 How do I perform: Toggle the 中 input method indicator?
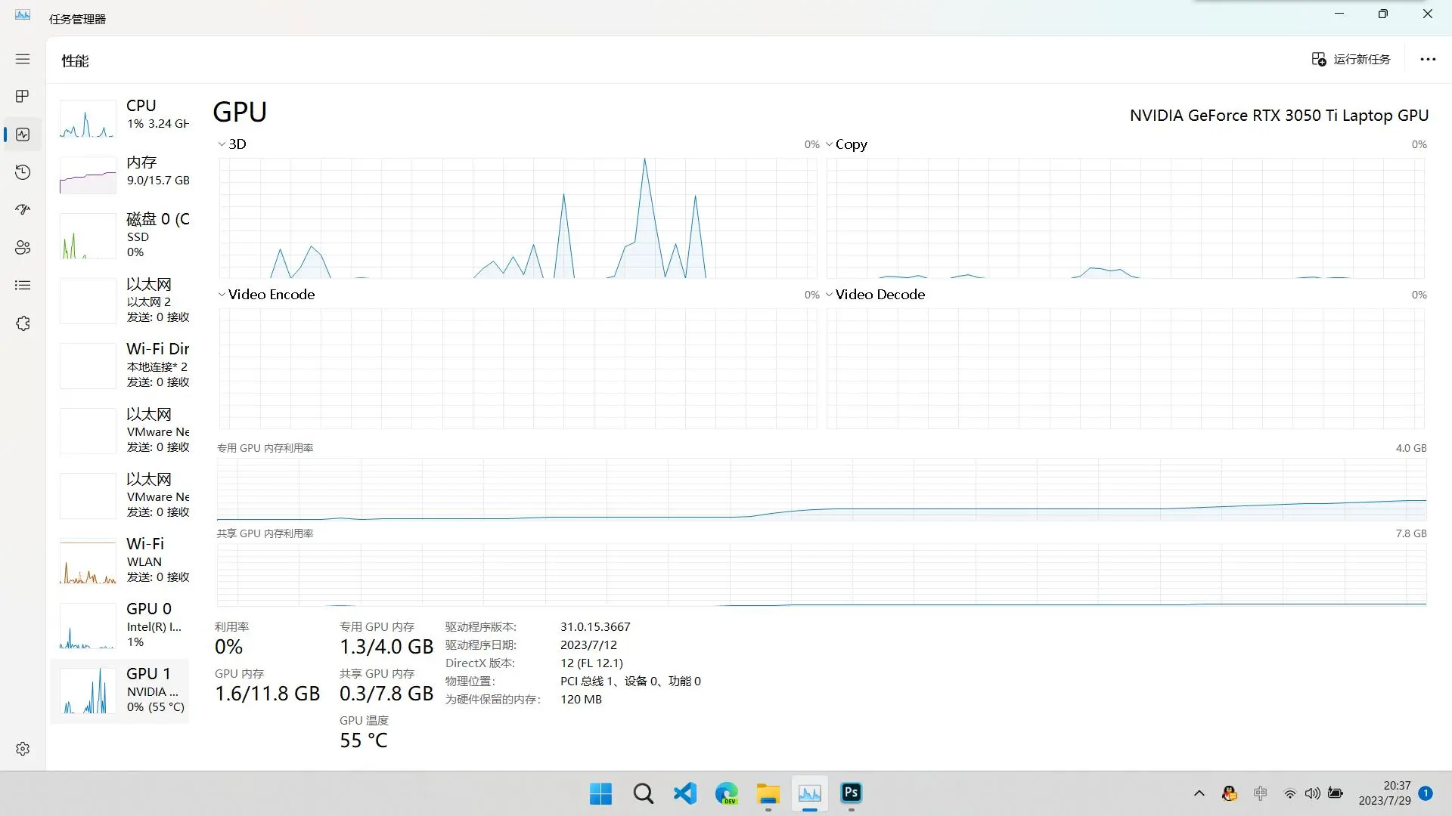[1260, 793]
